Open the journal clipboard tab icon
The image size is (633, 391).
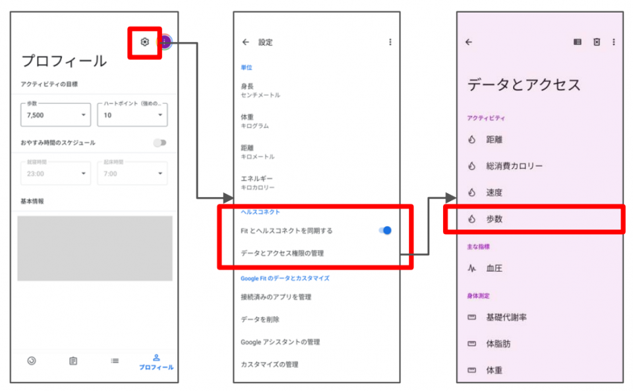click(x=73, y=361)
